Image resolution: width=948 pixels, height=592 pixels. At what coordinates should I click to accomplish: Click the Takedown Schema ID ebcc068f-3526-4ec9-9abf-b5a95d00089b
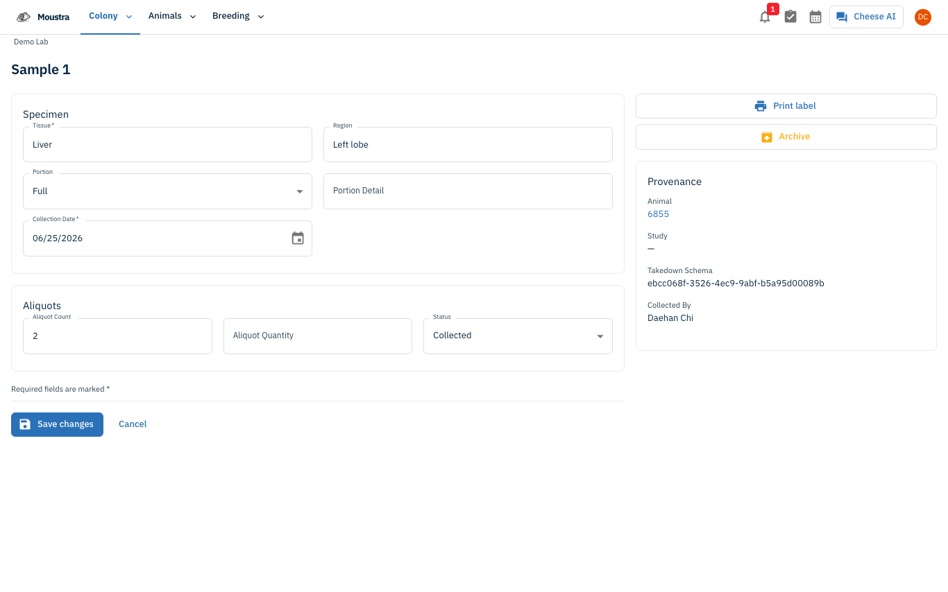pos(736,284)
